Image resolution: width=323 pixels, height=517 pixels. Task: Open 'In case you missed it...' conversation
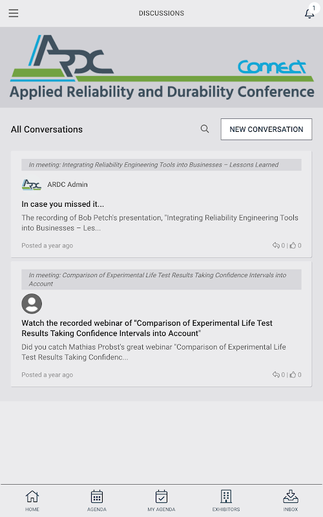pos(63,204)
